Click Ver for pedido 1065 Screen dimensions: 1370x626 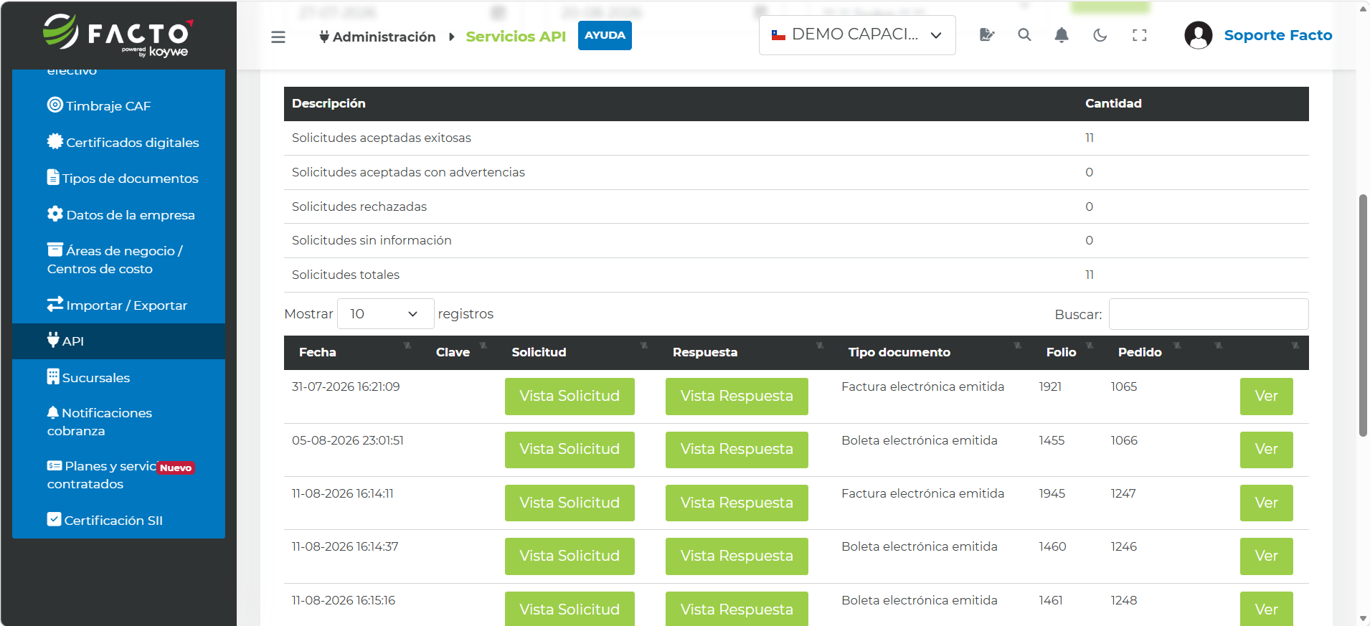pos(1266,397)
